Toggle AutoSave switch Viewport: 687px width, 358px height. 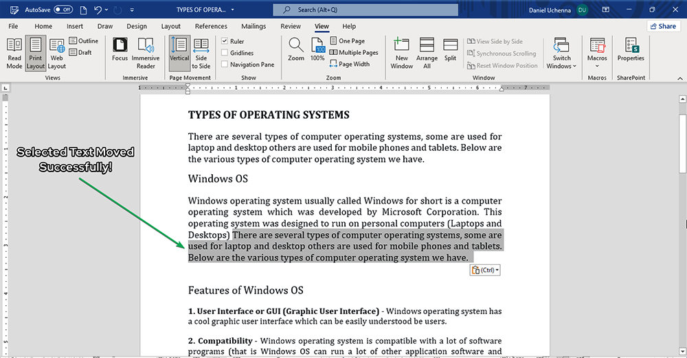tap(63, 10)
